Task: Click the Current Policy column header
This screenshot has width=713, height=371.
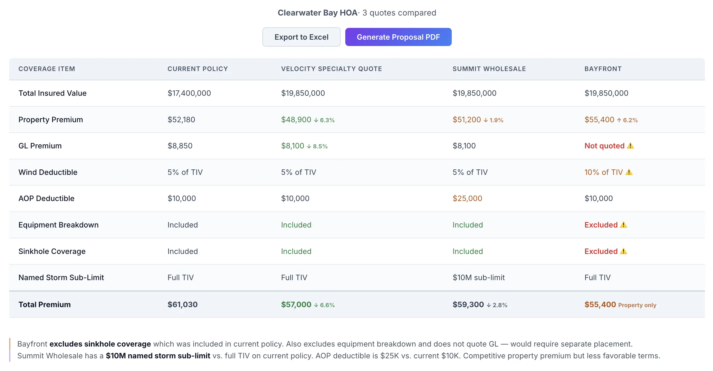Action: tap(198, 69)
